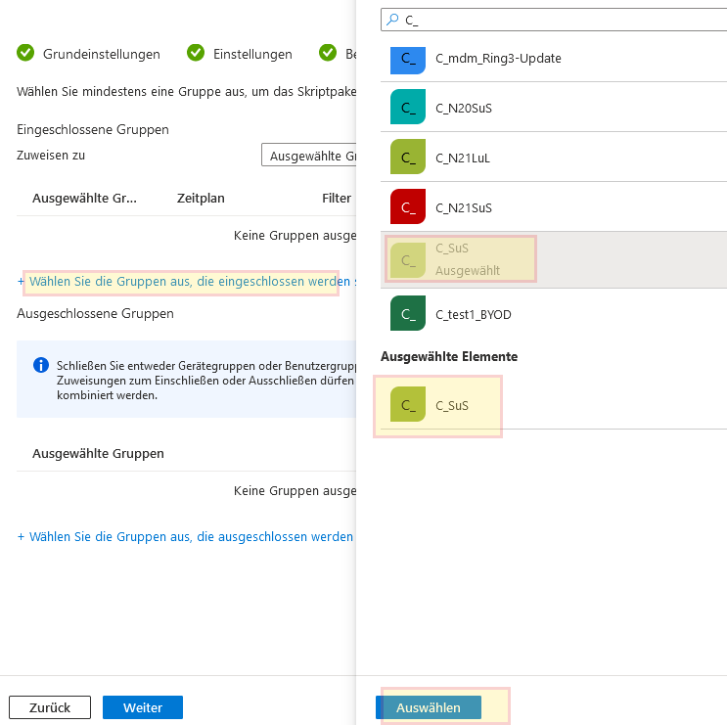Image resolution: width=727 pixels, height=725 pixels.
Task: Go to the Grundeinstellungen wizard step
Action: click(101, 54)
